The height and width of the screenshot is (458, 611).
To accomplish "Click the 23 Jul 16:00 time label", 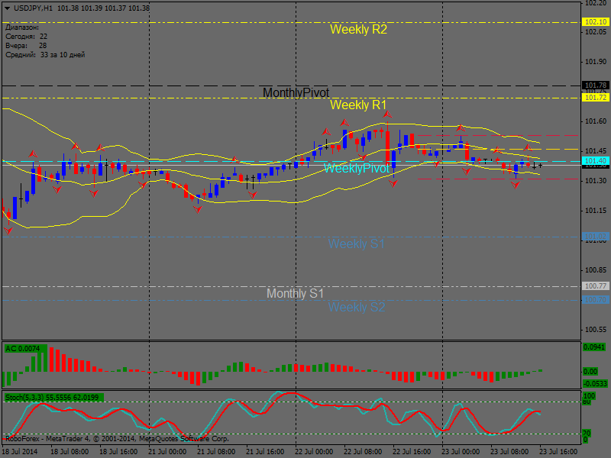I will click(x=558, y=451).
